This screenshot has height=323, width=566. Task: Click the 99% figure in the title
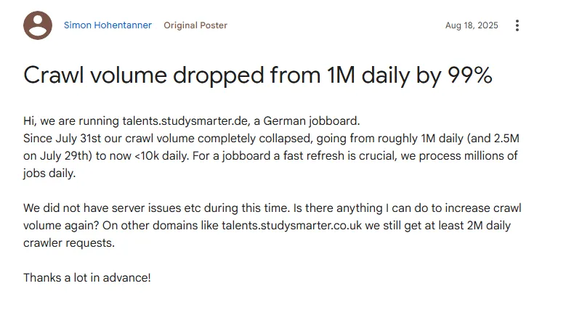point(470,75)
